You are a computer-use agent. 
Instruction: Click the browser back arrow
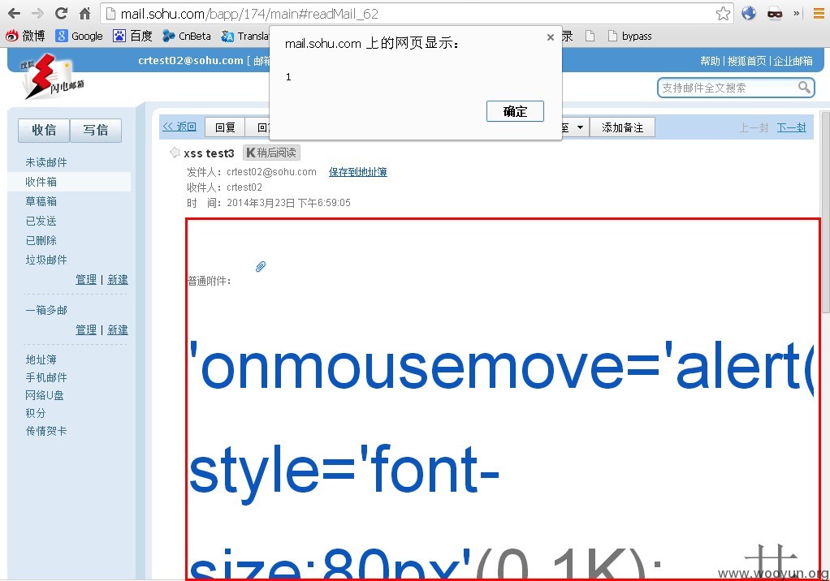pos(14,13)
